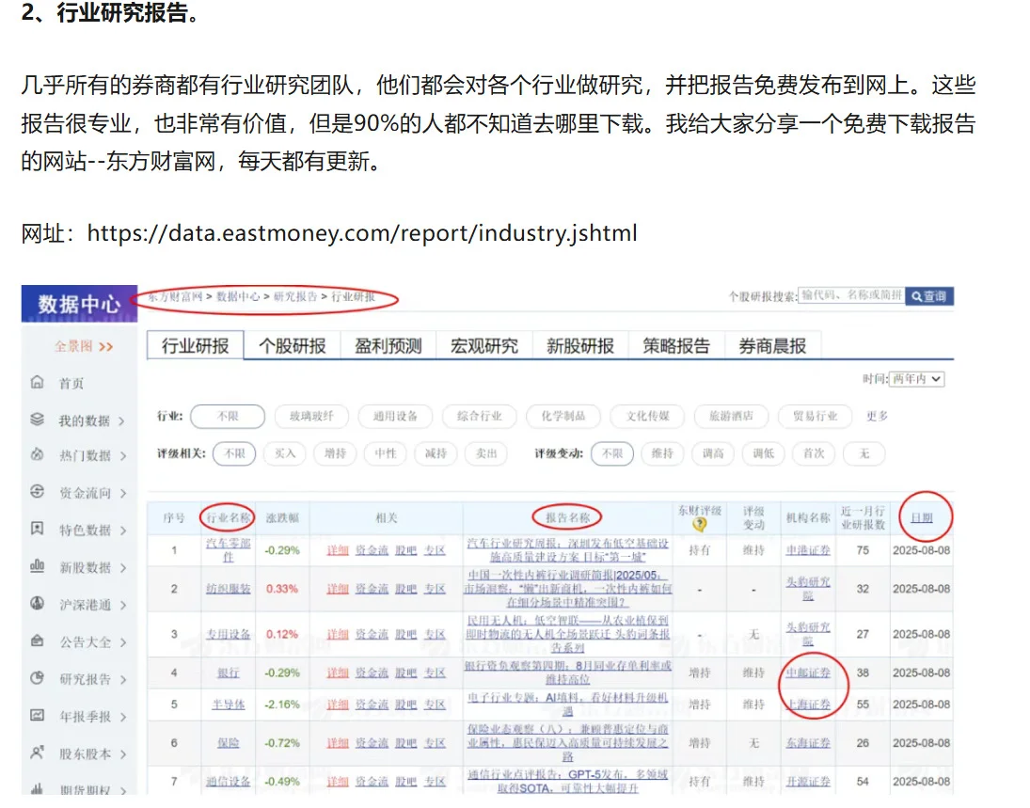
Task: Expand the 研究报告 chevron arrow
Action: [x=123, y=680]
